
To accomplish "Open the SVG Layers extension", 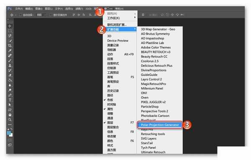I will pyautogui.click(x=149, y=138).
